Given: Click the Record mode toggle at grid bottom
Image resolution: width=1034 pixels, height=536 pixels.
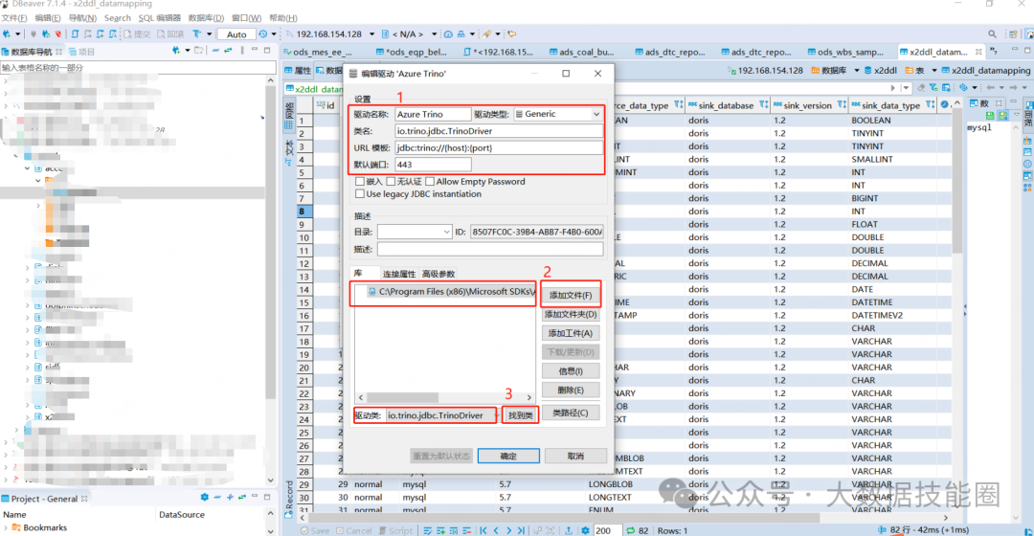Looking at the screenshot, I should (x=288, y=499).
